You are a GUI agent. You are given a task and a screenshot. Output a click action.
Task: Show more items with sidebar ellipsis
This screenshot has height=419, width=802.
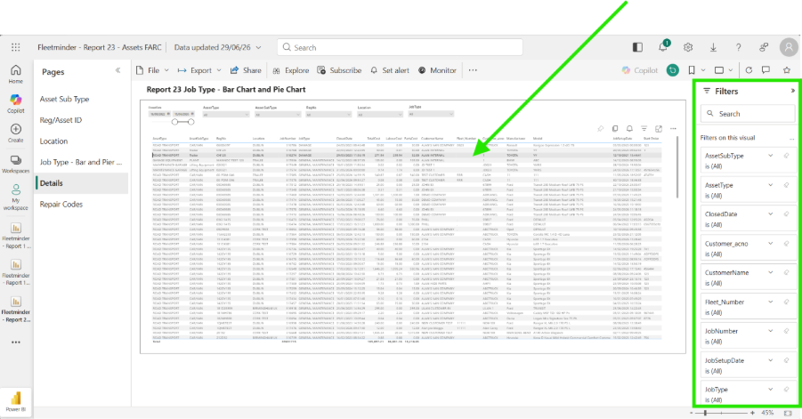click(16, 342)
